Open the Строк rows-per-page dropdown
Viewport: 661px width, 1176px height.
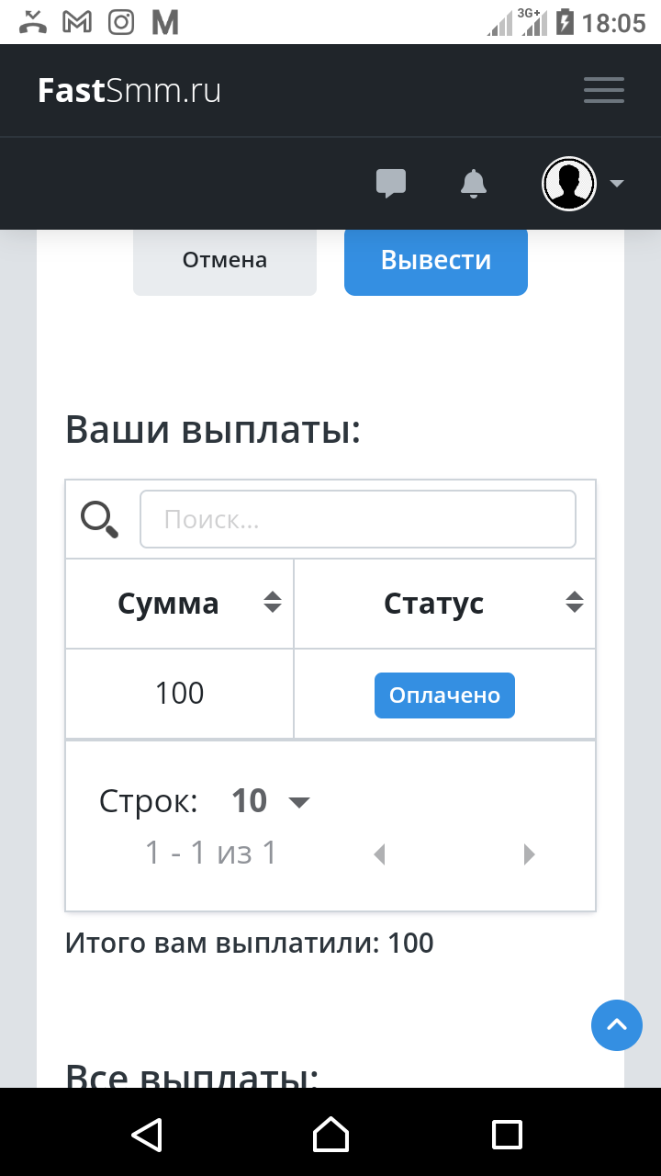tap(272, 801)
